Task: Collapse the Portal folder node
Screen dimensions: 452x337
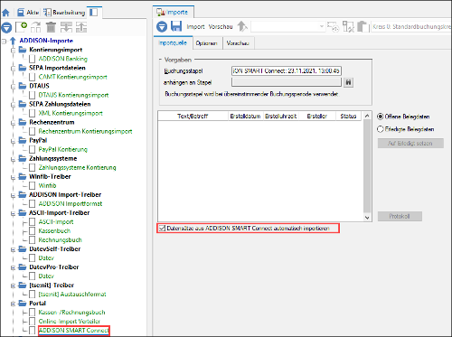Action: pos(13,304)
